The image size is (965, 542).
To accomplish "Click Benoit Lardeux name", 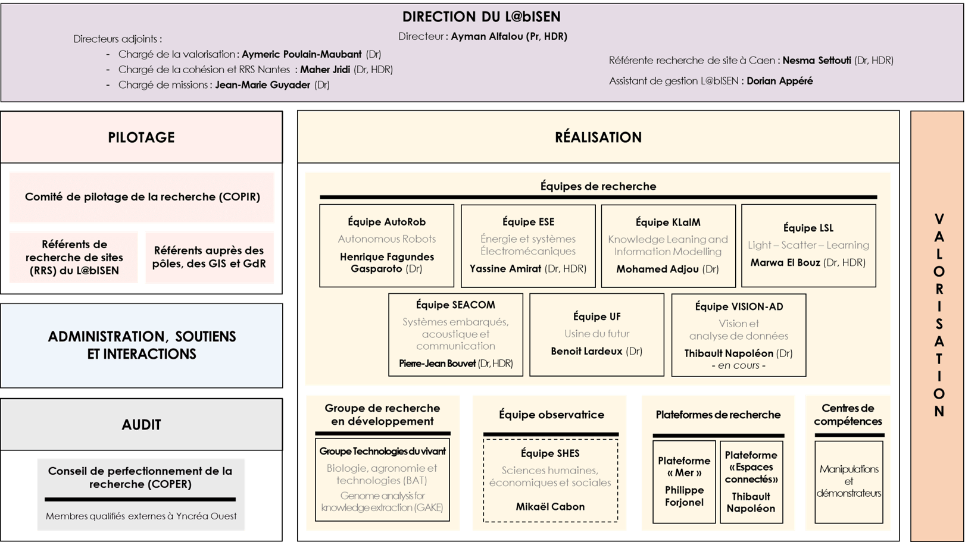I will tap(586, 351).
